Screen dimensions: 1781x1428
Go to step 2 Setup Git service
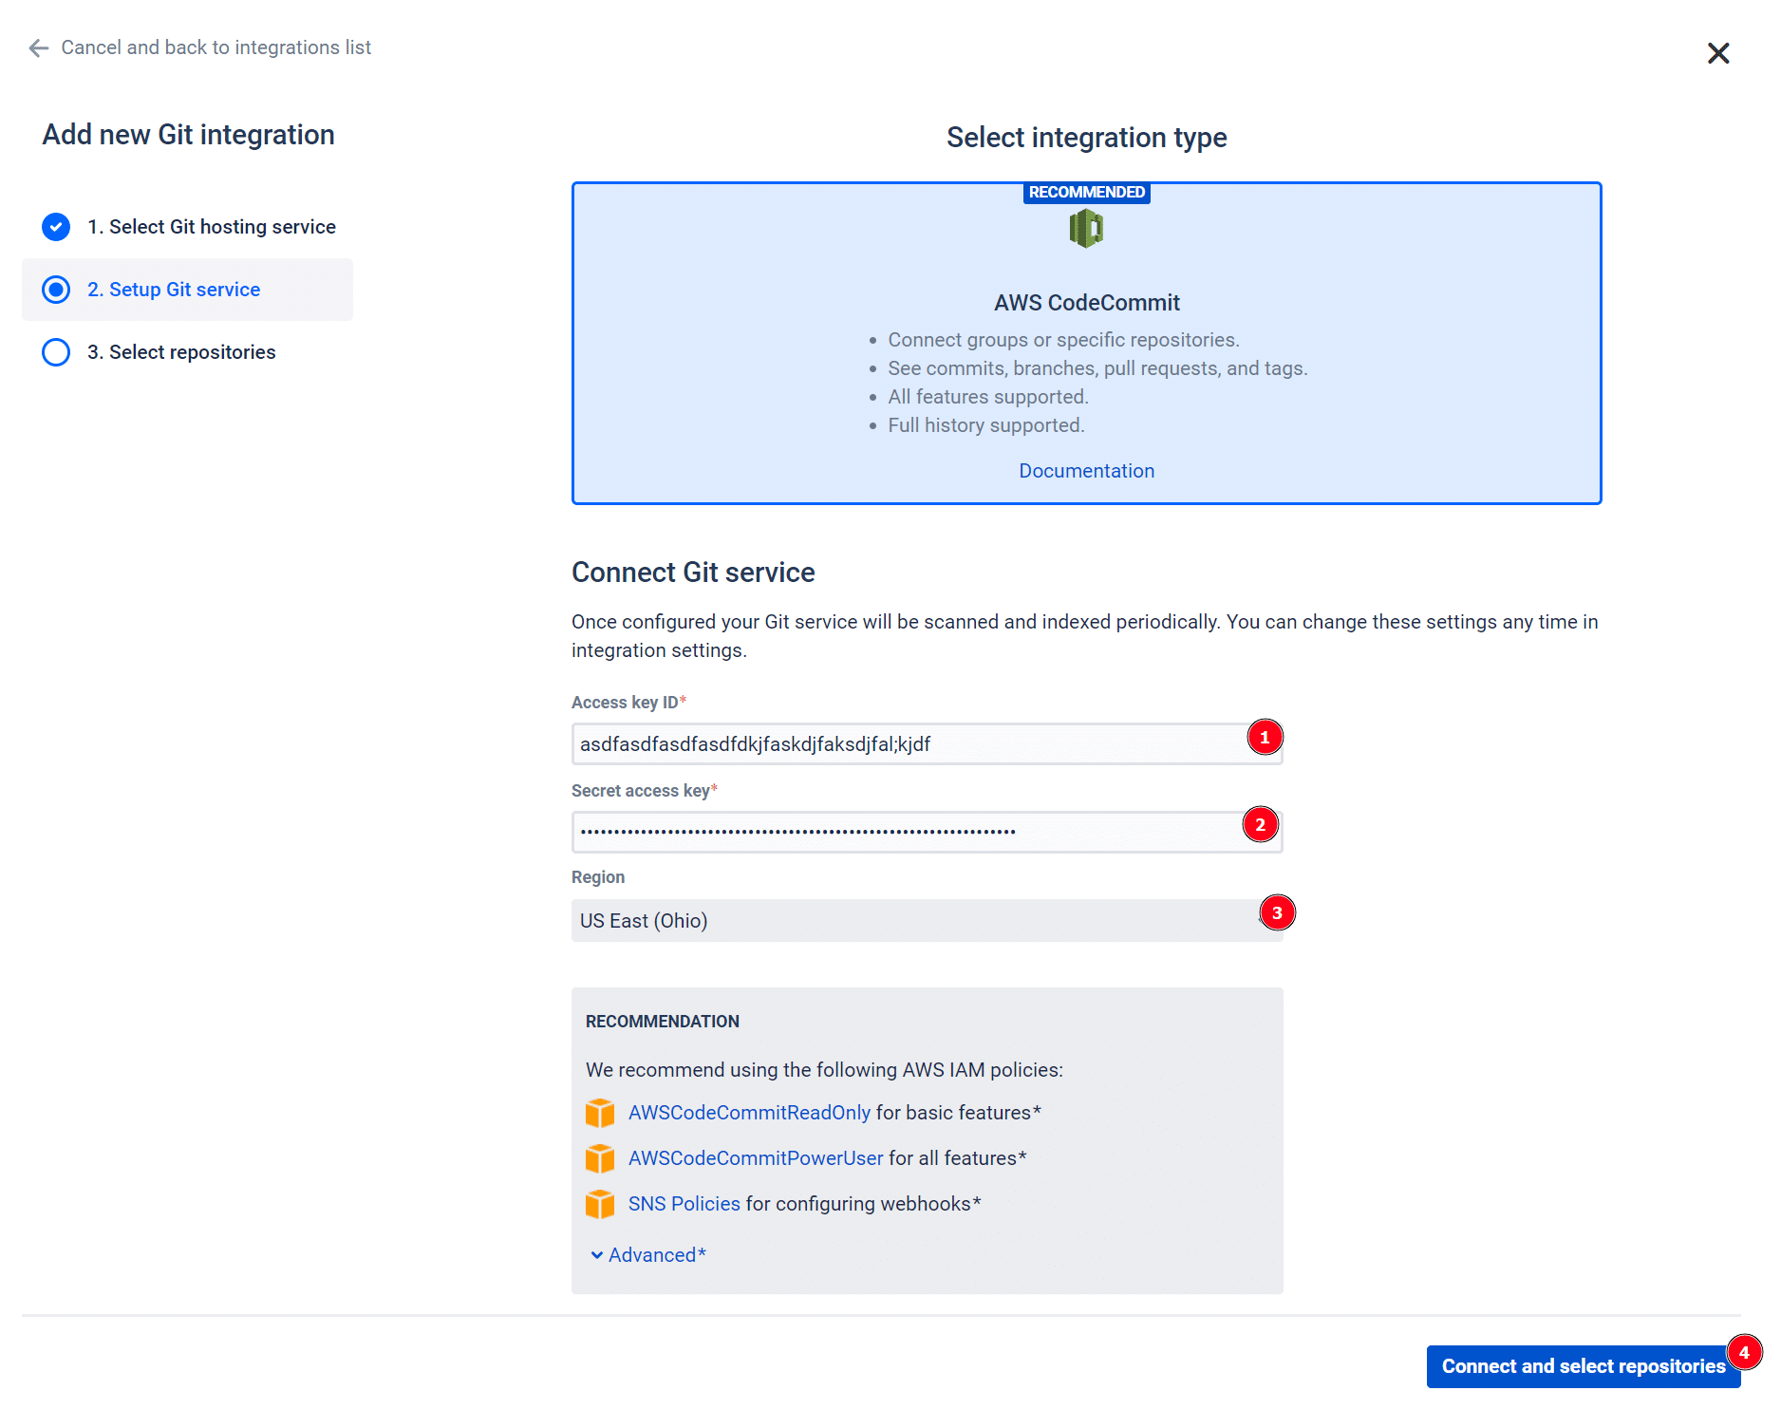(174, 290)
